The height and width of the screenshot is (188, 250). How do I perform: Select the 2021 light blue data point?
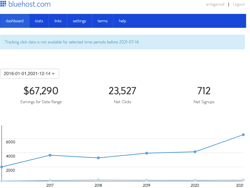[243, 180]
